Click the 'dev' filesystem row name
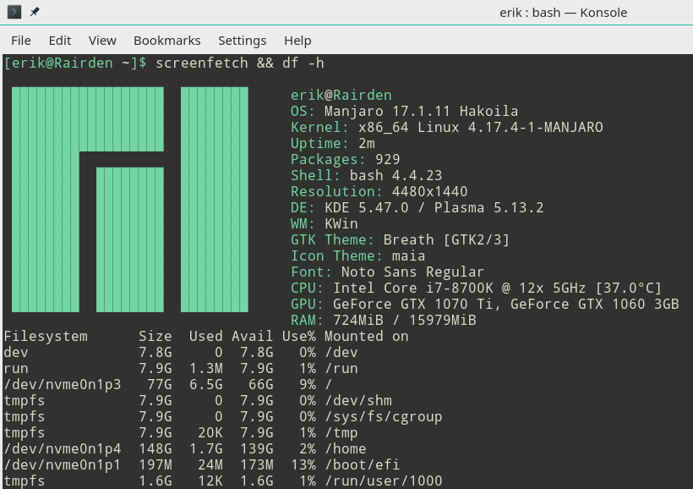Viewport: 693px width, 489px height. click(x=16, y=352)
